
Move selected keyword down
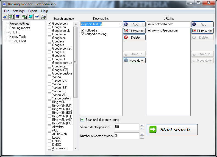(134, 61)
